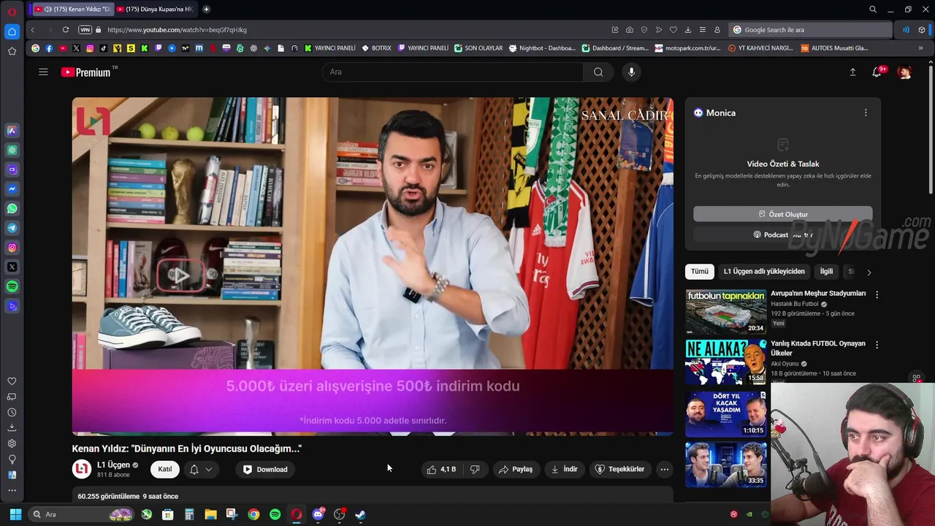
Task: Click Özet Oluştur in Monica panel
Action: coord(782,214)
